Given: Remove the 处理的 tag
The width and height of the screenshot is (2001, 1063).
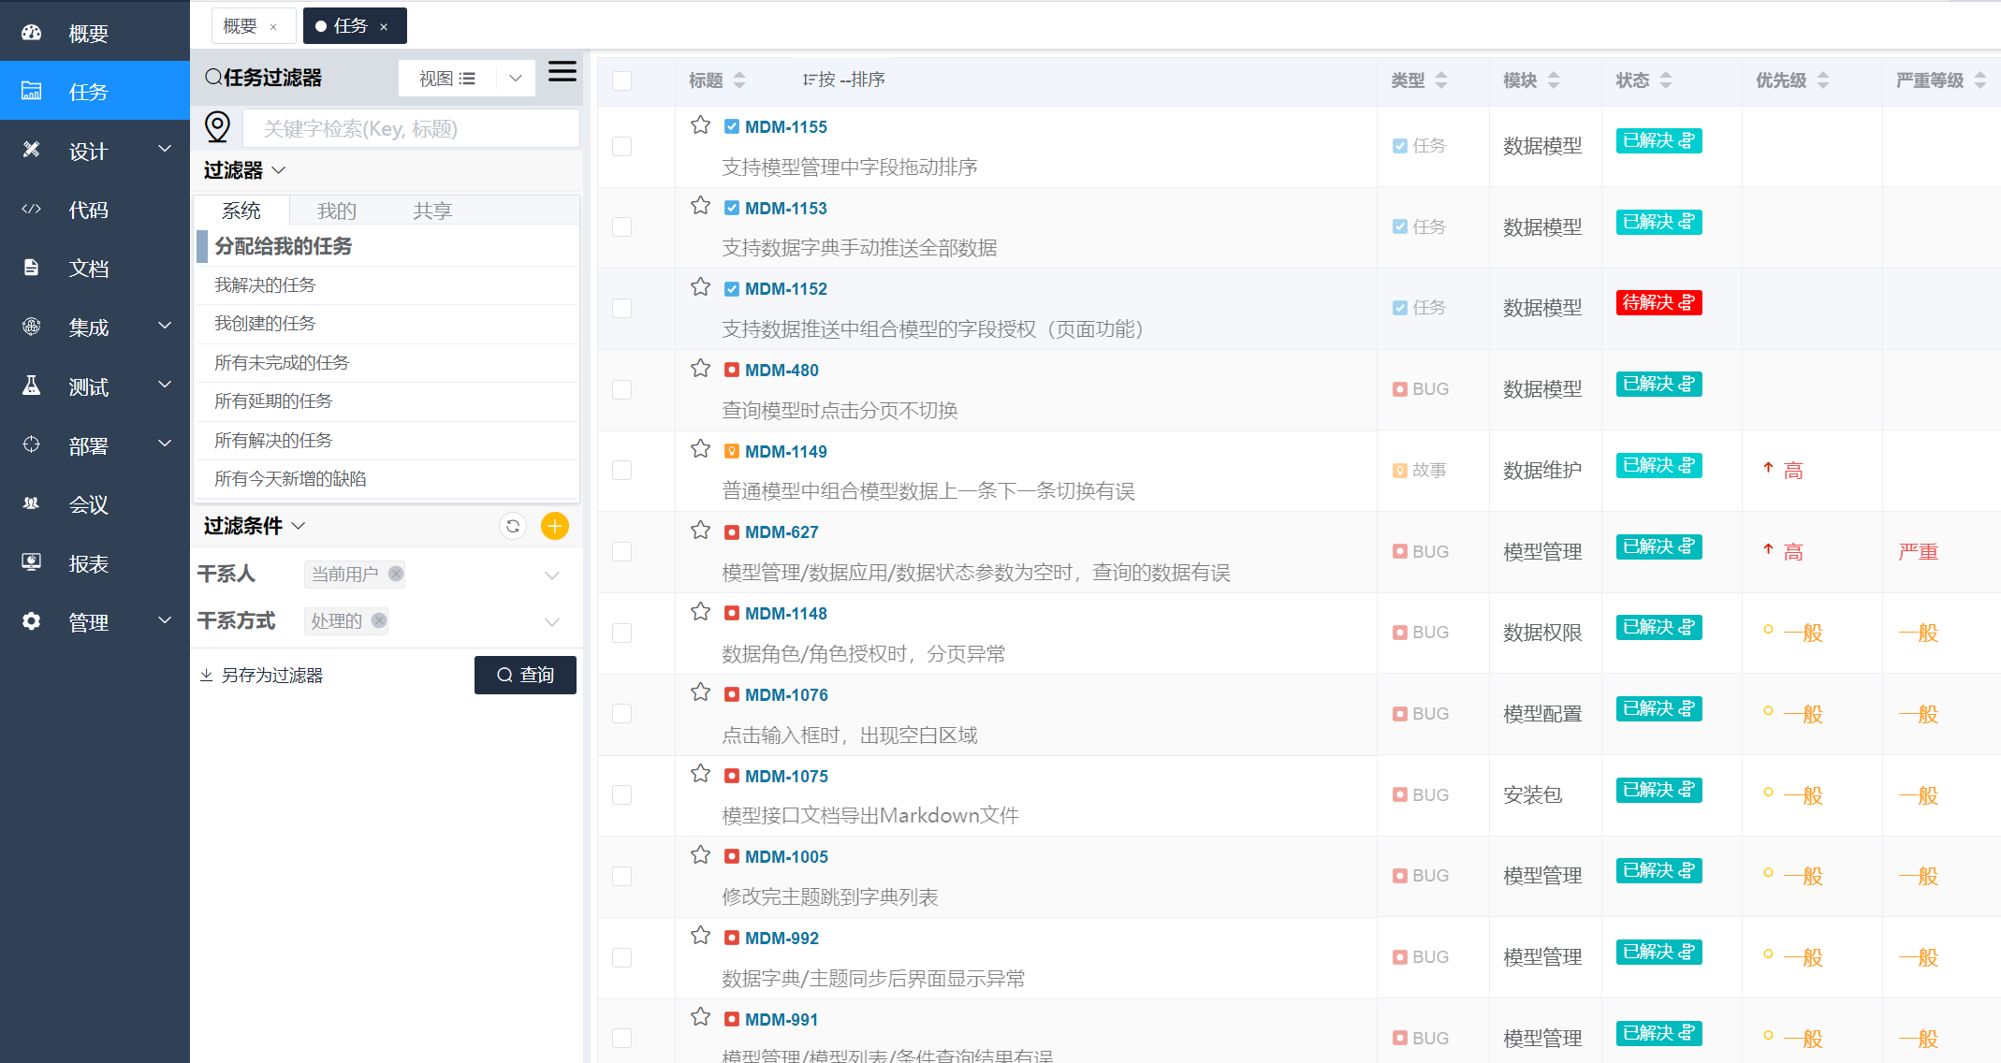Looking at the screenshot, I should point(379,620).
